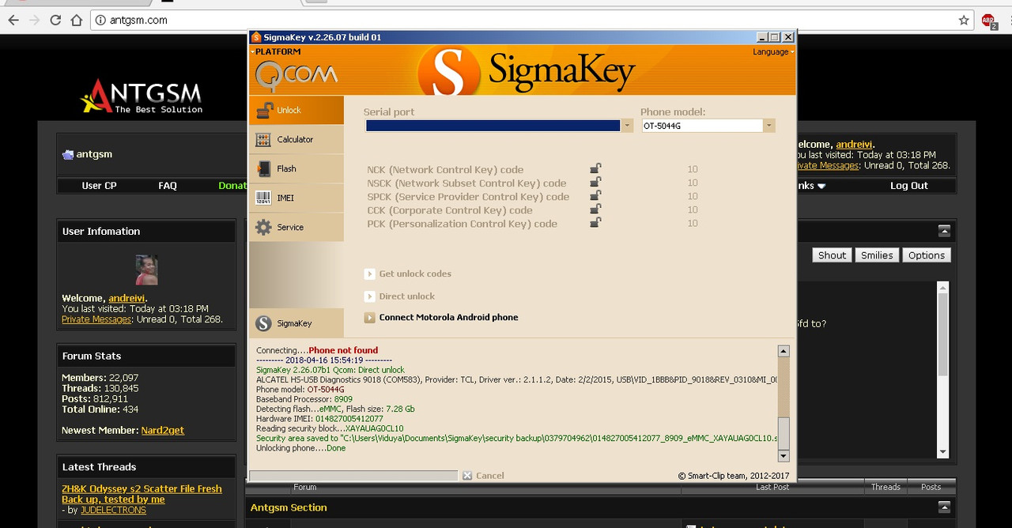Viewport: 1012px width, 528px height.
Task: Click the browser reload icon
Action: (55, 20)
